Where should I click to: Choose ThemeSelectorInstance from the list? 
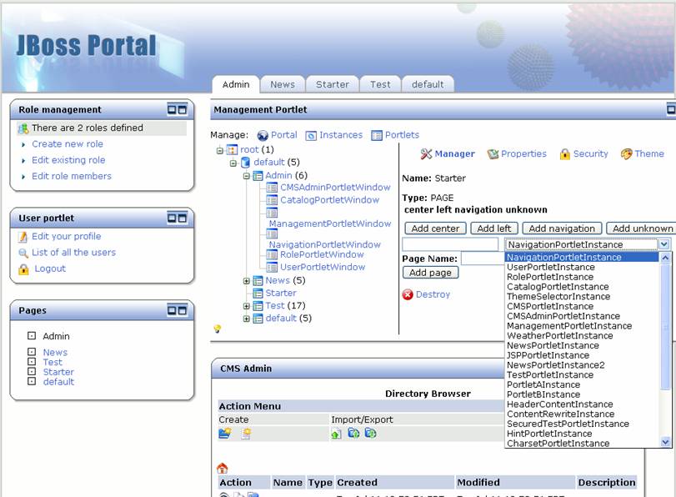click(581, 296)
